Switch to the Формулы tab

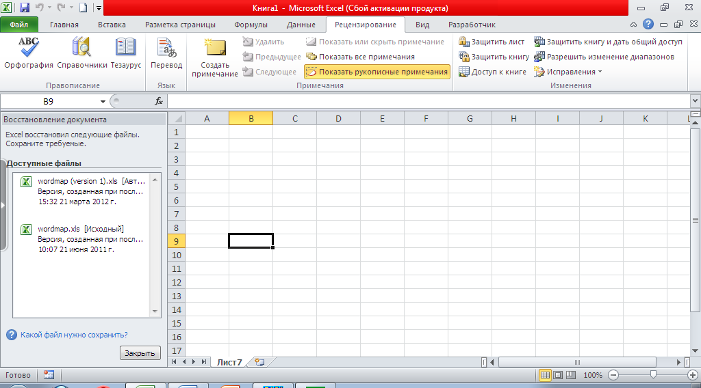251,25
